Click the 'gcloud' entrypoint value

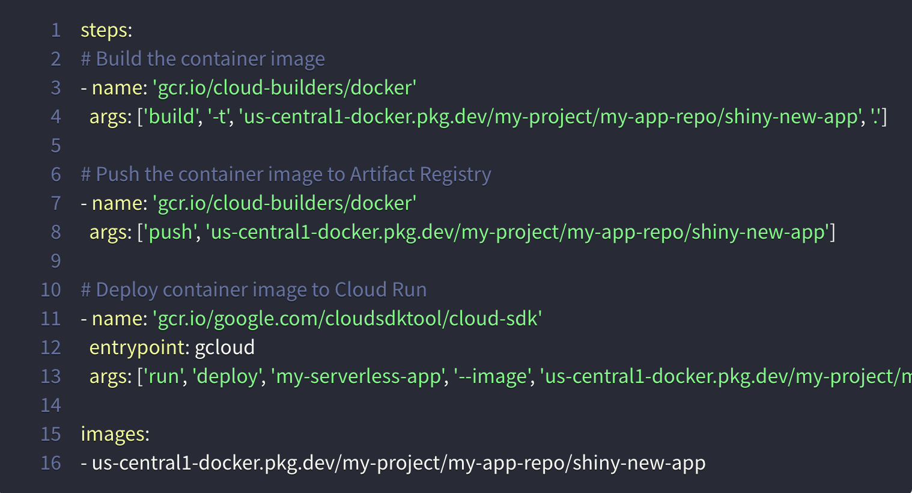point(225,348)
